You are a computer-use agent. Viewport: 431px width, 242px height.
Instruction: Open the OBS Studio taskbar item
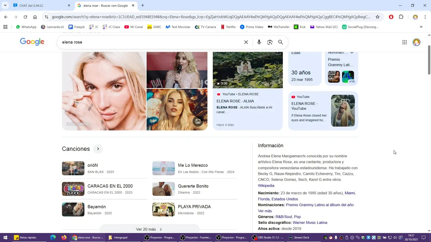coord(268,238)
